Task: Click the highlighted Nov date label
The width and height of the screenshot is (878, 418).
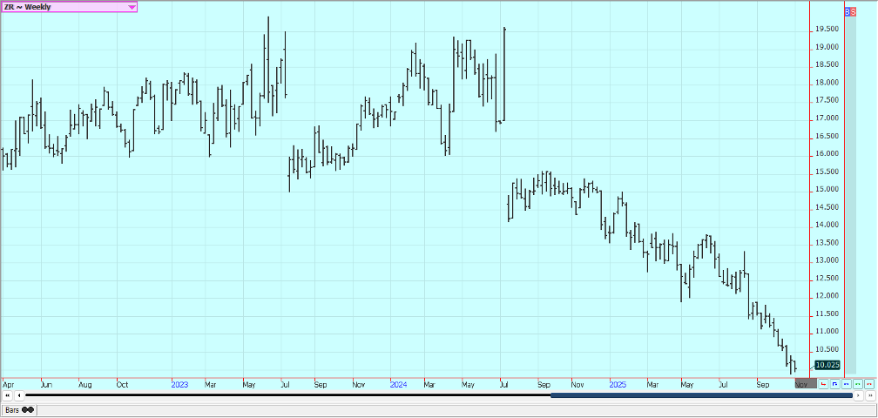Action: (x=801, y=384)
